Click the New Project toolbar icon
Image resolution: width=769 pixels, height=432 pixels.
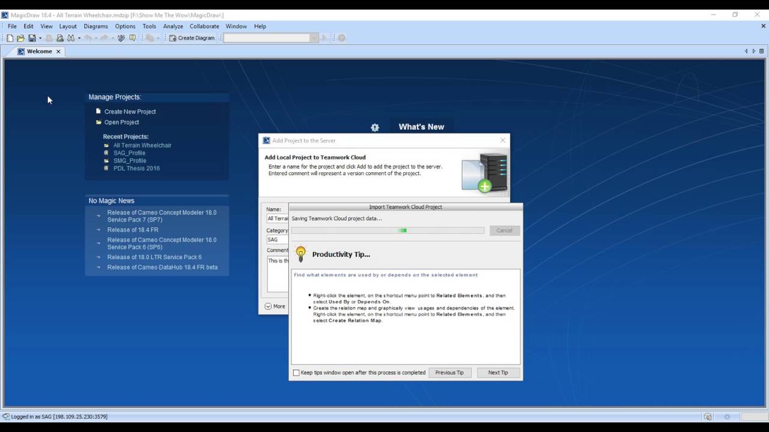pos(10,38)
